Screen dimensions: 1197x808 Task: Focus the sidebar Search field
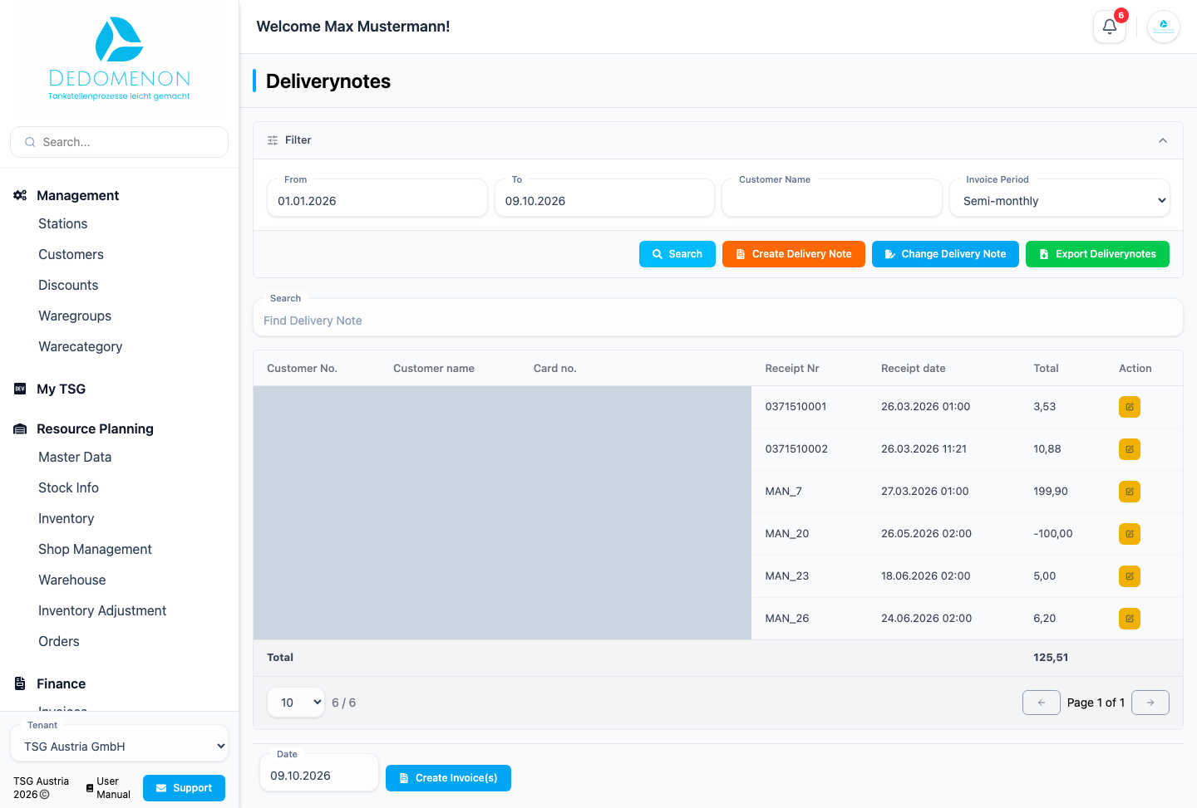[119, 142]
